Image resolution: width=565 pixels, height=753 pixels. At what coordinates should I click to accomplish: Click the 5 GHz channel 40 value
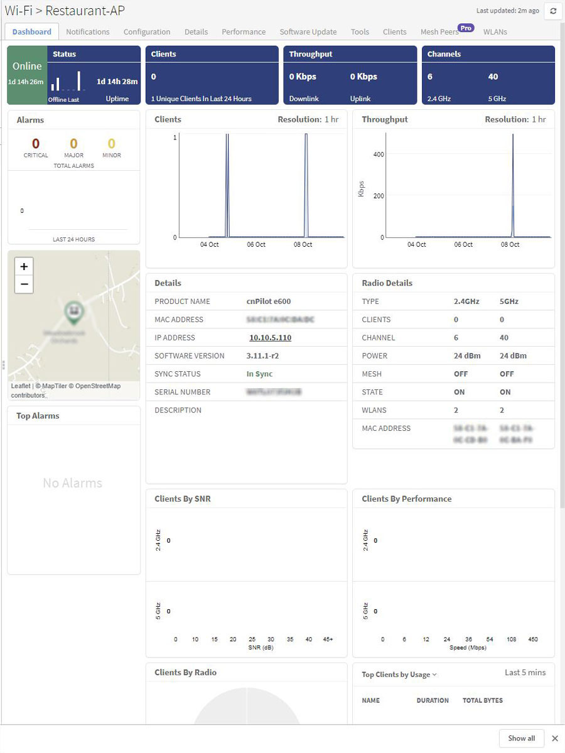pos(493,77)
